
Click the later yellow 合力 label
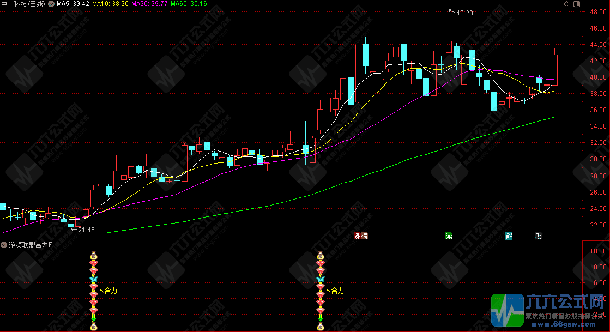(337, 291)
